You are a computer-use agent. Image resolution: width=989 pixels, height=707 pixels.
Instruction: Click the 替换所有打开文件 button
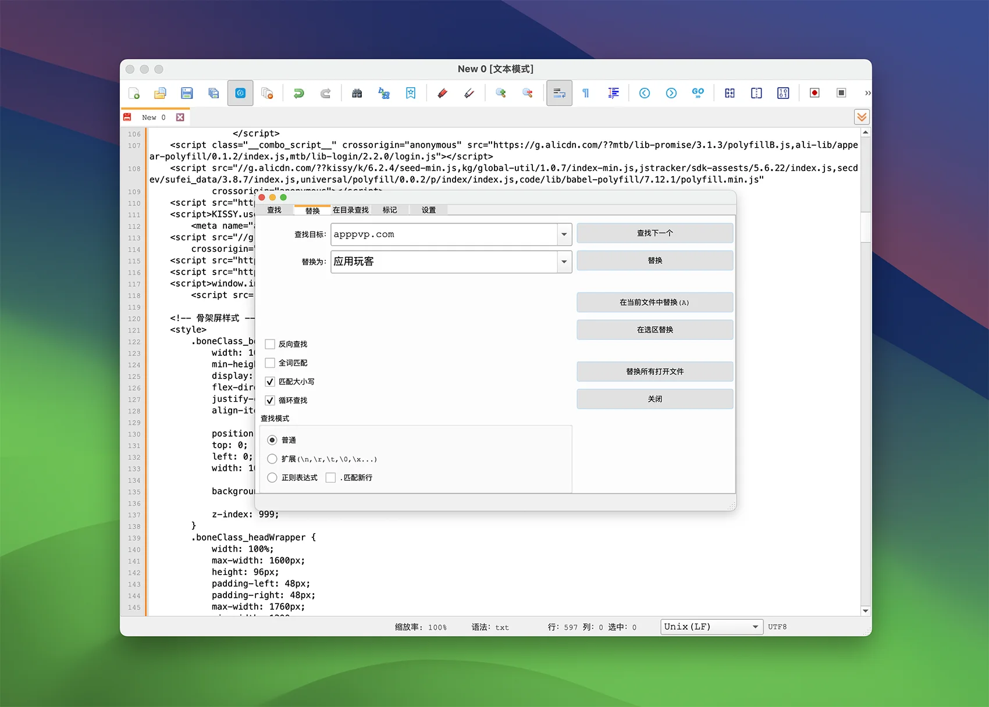(x=655, y=372)
